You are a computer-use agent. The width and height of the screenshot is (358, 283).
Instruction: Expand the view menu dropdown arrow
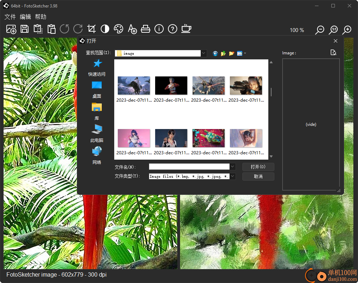click(x=245, y=54)
